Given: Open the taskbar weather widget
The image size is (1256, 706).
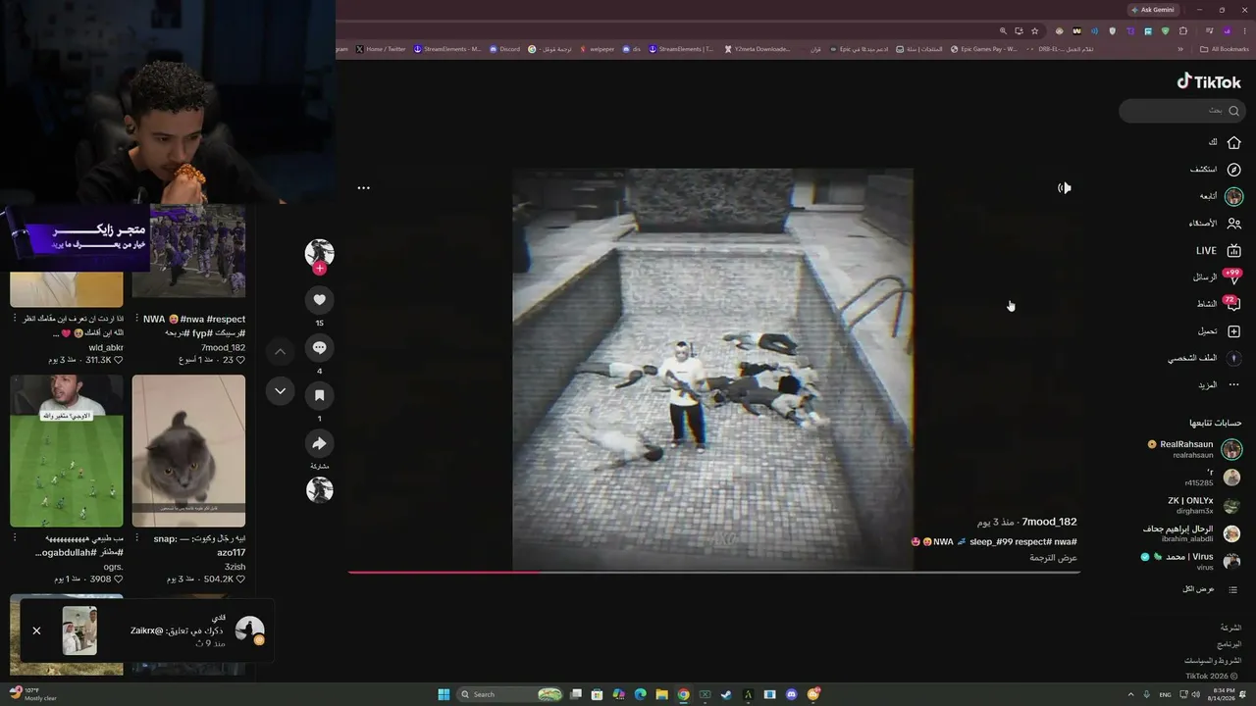Looking at the screenshot, I should (x=33, y=694).
